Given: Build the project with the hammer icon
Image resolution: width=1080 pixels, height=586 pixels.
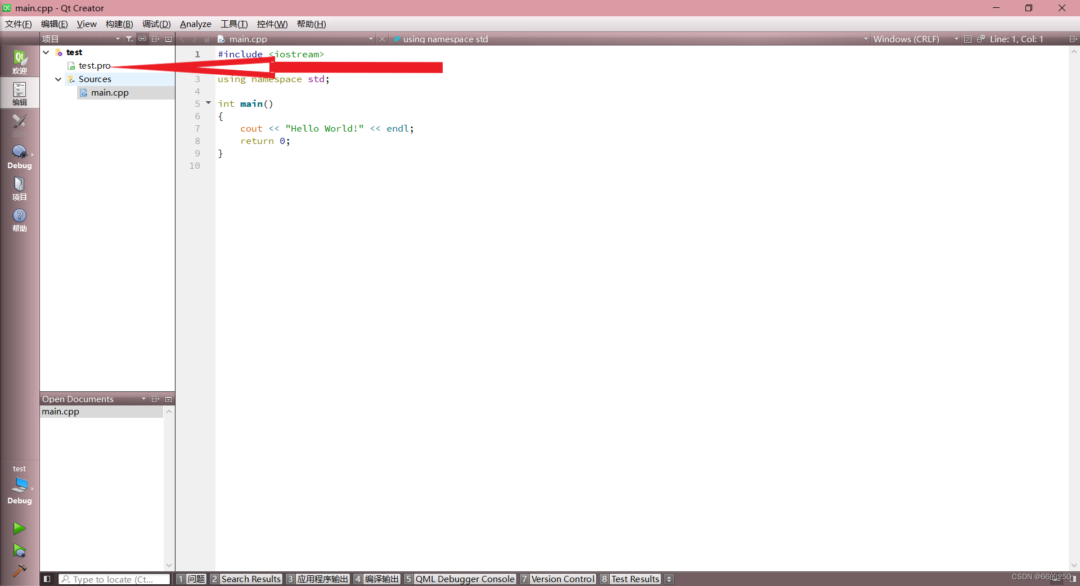Looking at the screenshot, I should pos(20,570).
